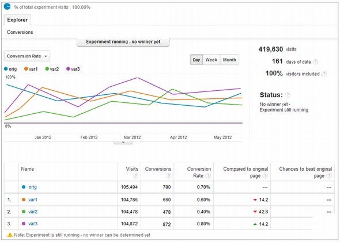
Task: Click the warning triangle icon in note
Action: [x=10, y=235]
